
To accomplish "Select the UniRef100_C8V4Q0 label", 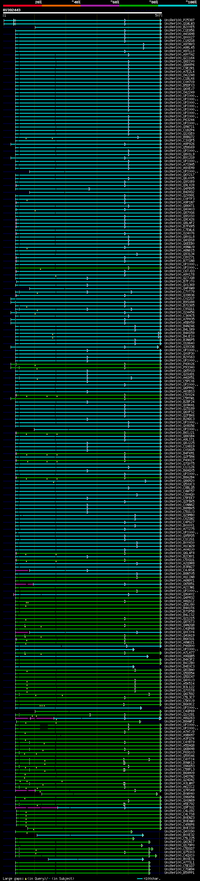I will pos(179,494).
